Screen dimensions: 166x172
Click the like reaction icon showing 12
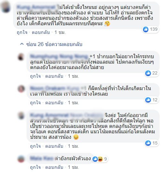(x=148, y=100)
